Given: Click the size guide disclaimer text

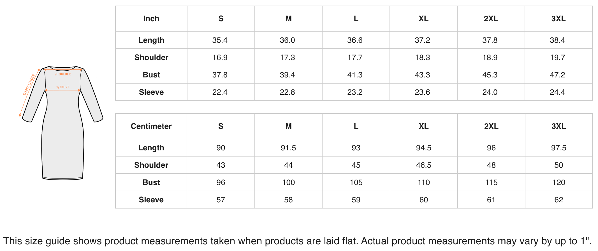Looking at the screenshot, I should pyautogui.click(x=297, y=241).
